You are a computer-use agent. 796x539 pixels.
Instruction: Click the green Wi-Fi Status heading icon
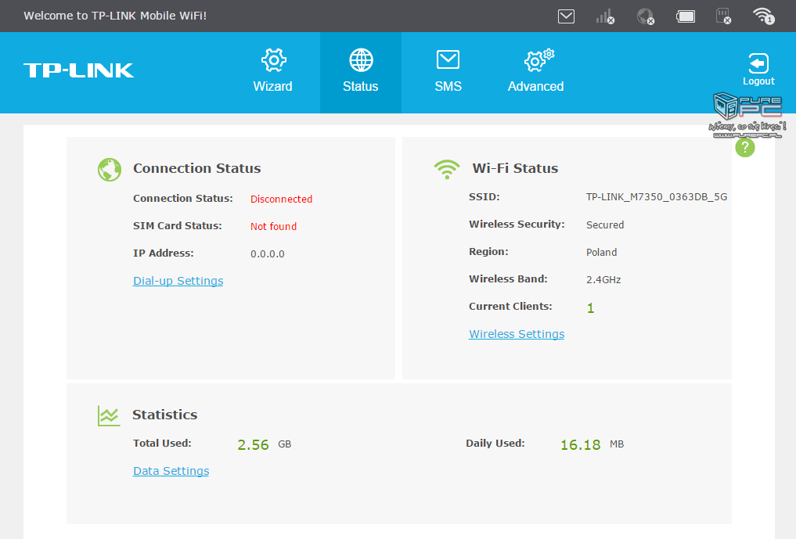(447, 169)
